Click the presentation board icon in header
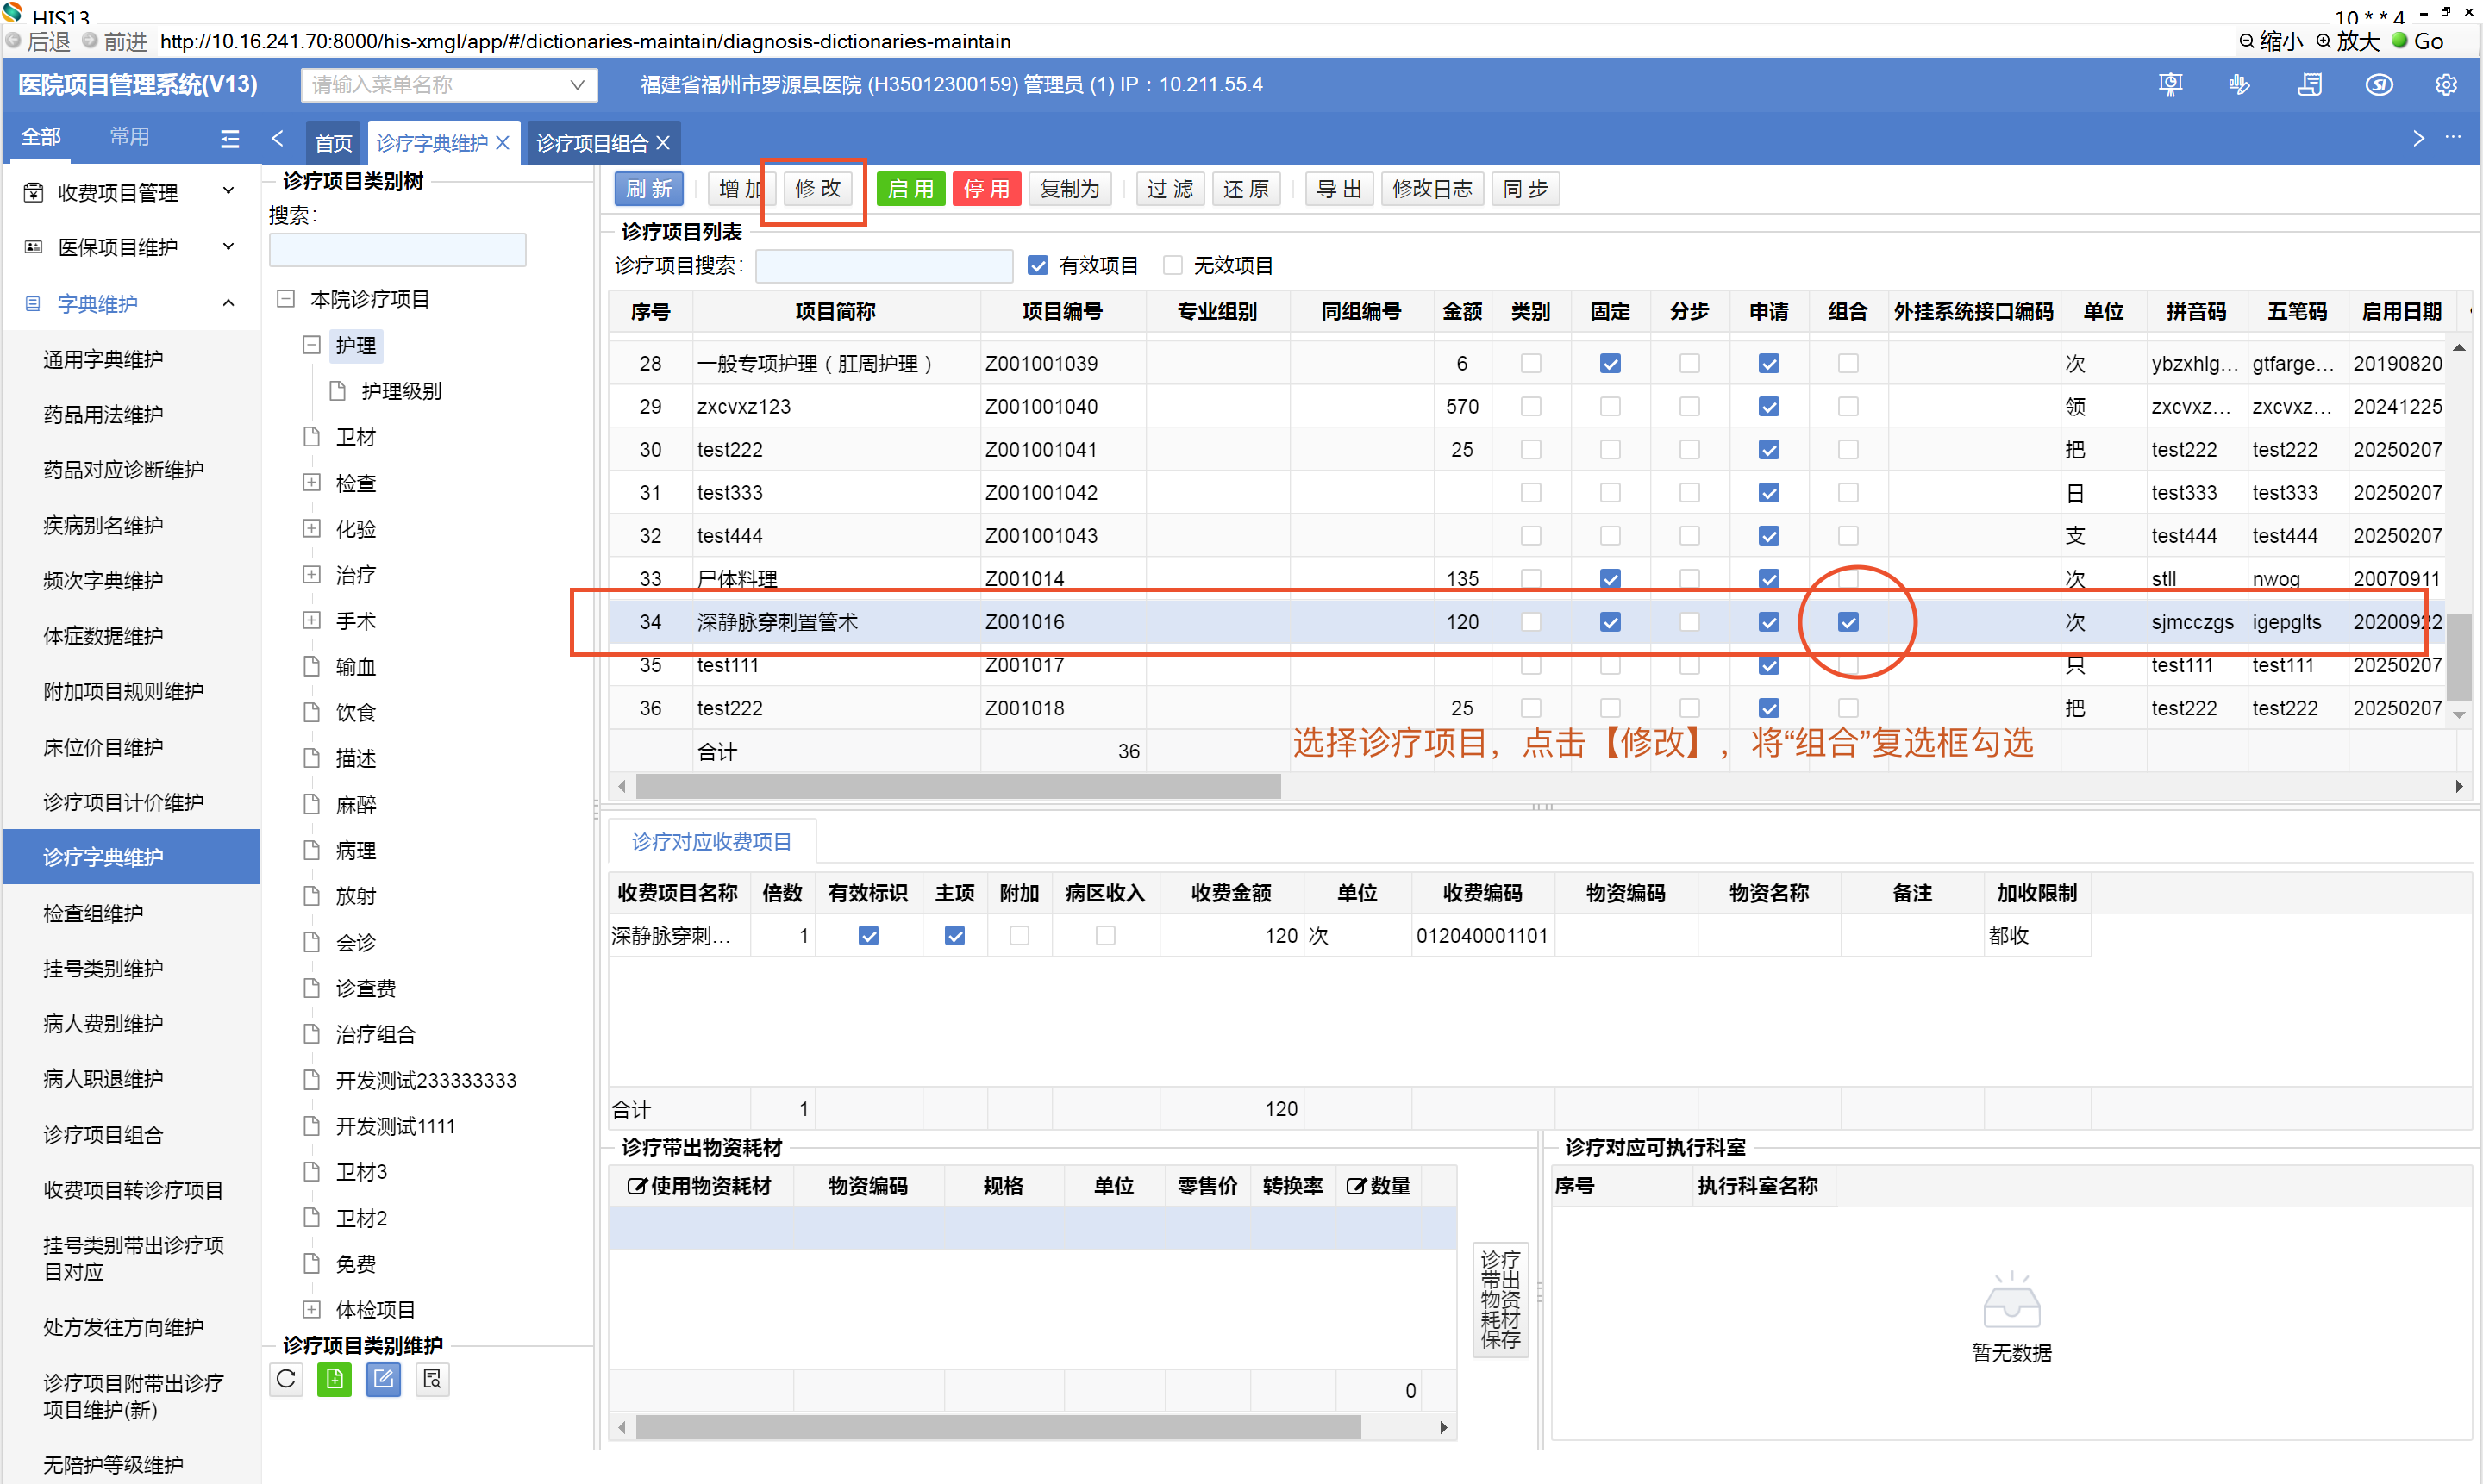 (2169, 85)
